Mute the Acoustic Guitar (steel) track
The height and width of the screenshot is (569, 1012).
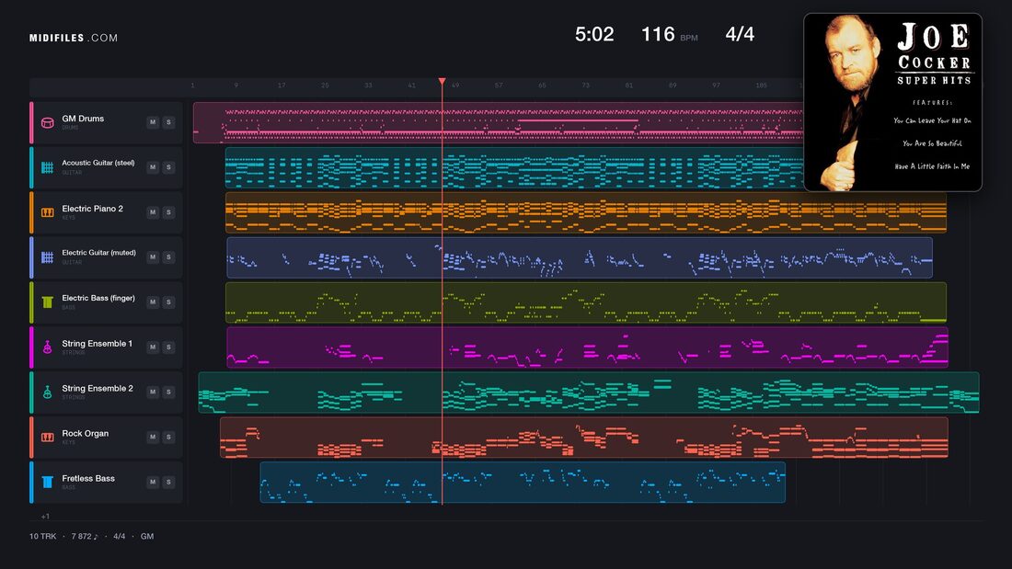153,167
